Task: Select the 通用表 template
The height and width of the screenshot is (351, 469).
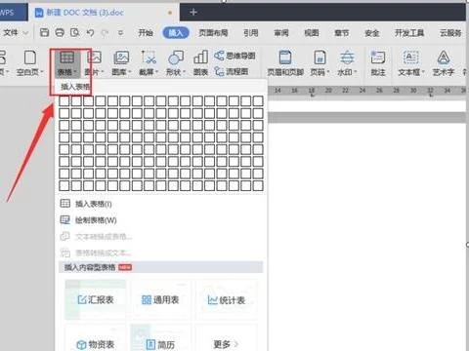Action: pyautogui.click(x=160, y=299)
